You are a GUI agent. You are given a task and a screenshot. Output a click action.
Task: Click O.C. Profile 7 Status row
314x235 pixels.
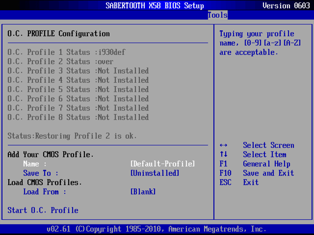(x=78, y=108)
